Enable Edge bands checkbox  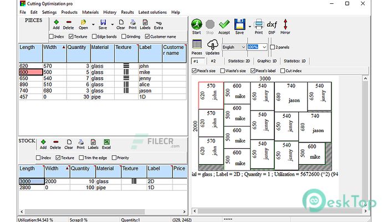click(94, 37)
